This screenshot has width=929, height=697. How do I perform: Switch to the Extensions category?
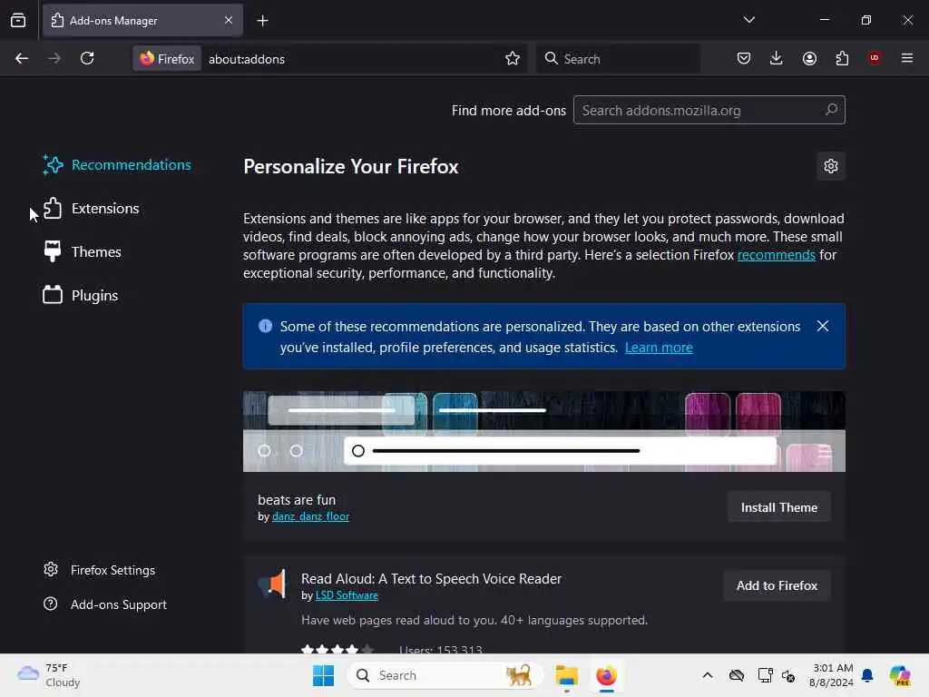coord(92,209)
